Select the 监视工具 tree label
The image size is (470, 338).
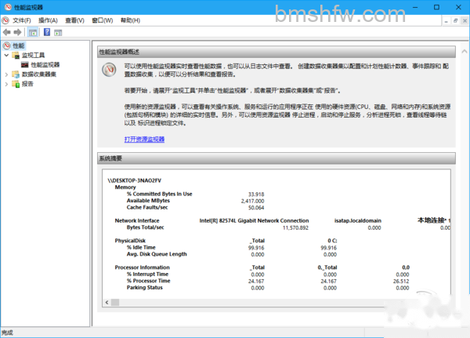click(x=33, y=55)
